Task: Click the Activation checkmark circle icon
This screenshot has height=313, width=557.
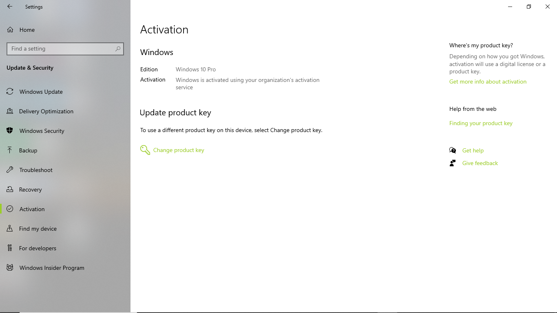Action: (x=10, y=209)
